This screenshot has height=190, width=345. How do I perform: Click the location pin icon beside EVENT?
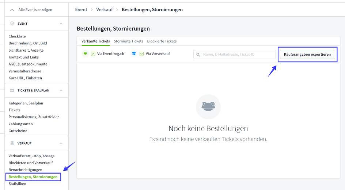point(12,24)
